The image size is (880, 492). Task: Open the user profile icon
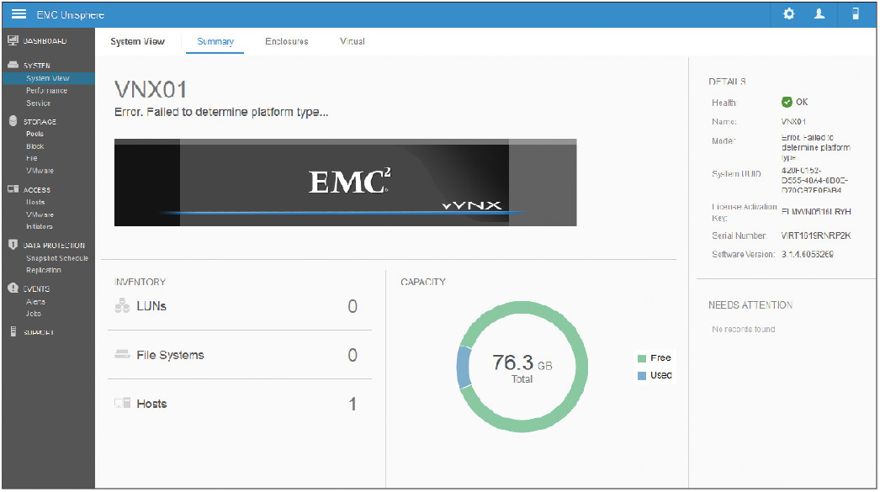[x=819, y=14]
